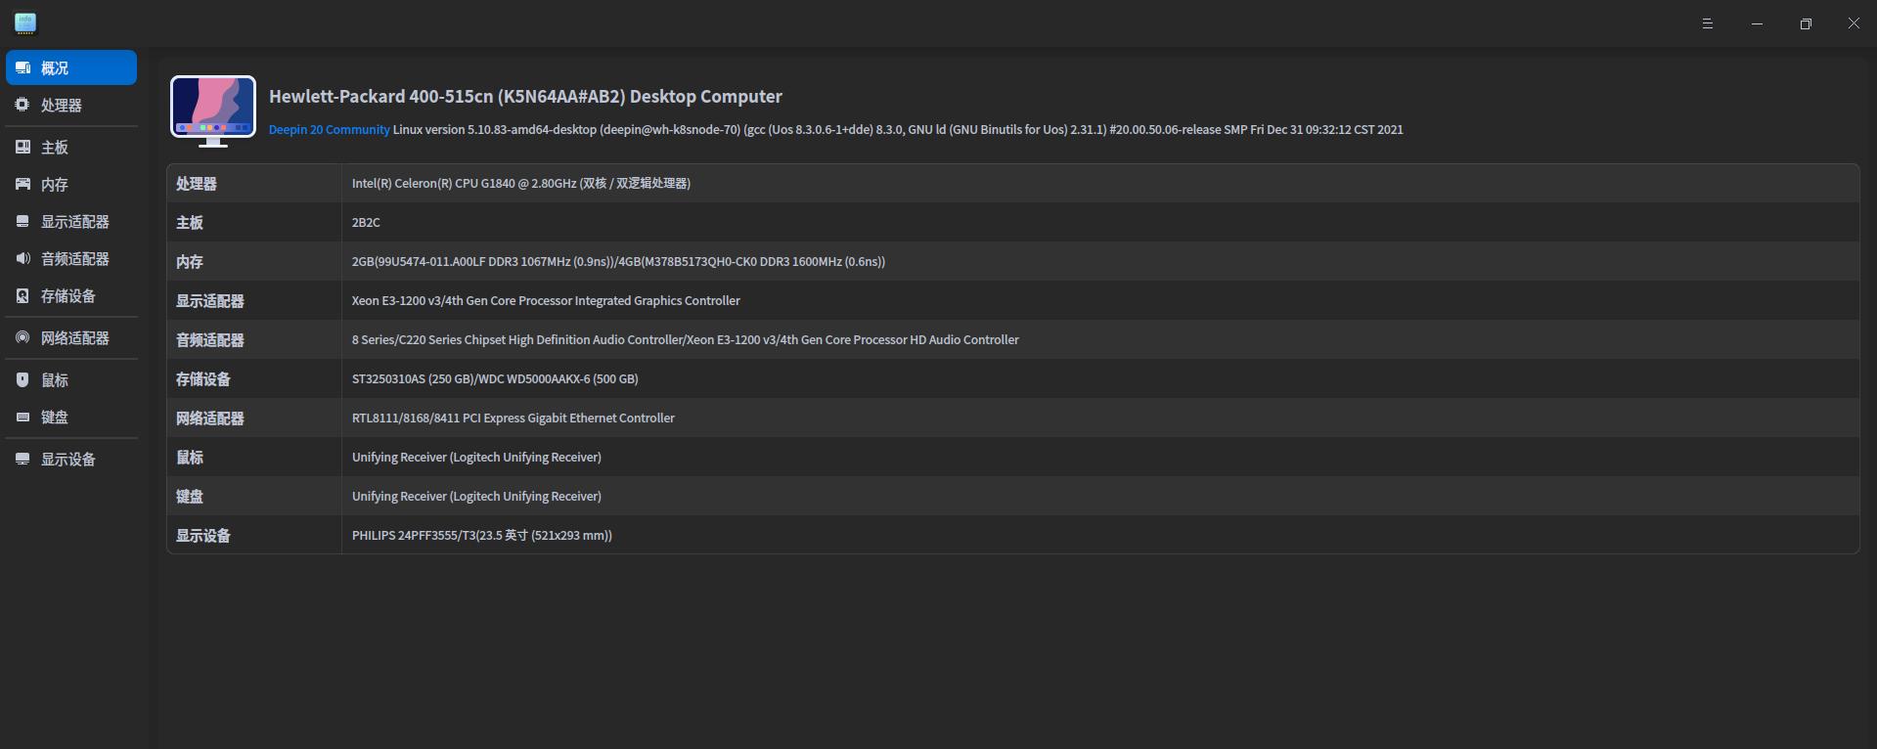1877x749 pixels.
Task: Click the RTL8111 Ethernet Controller entry
Action: click(x=513, y=419)
